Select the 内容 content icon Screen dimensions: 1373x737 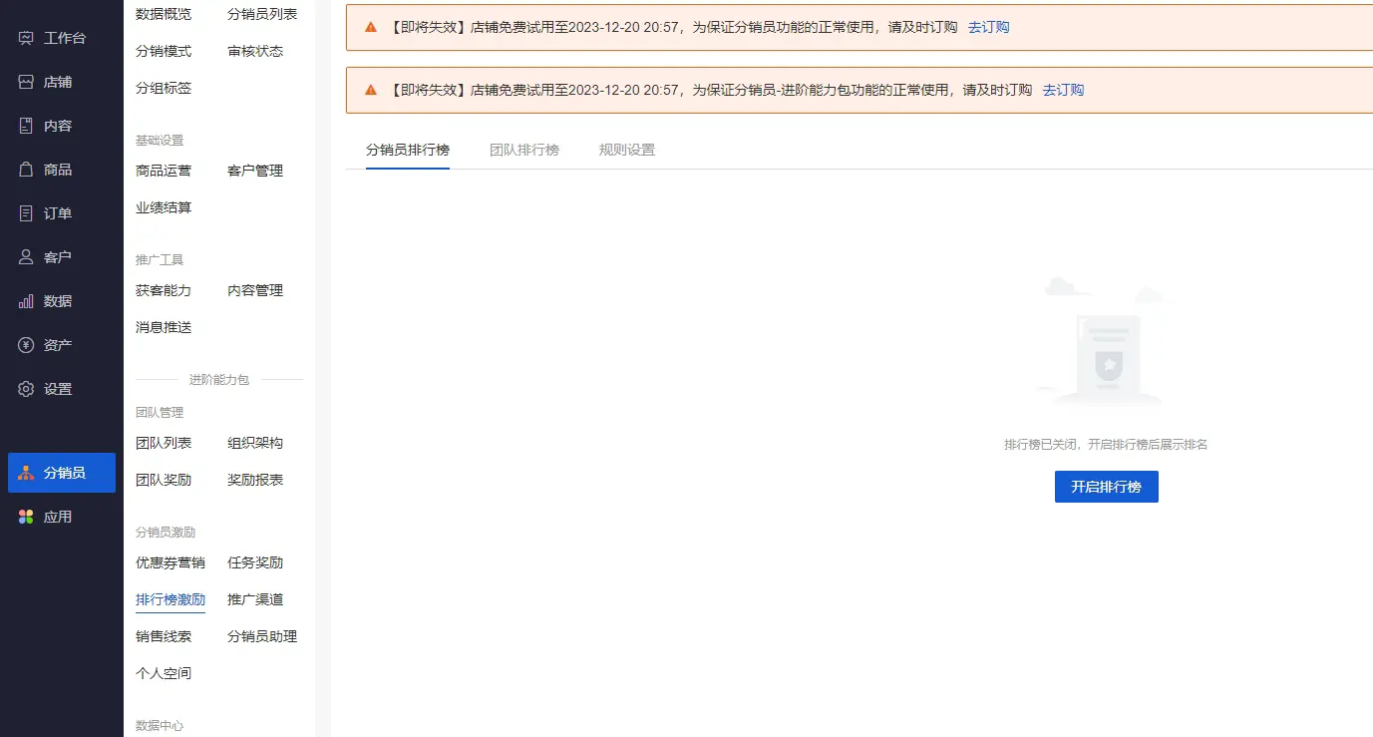click(27, 126)
